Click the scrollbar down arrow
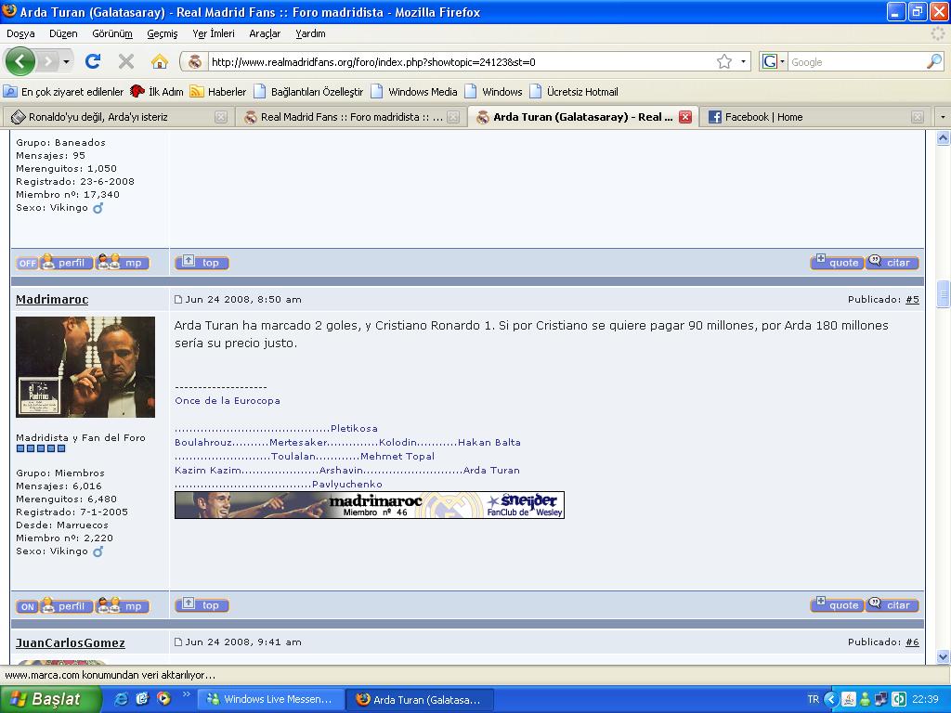The height and width of the screenshot is (713, 951). 944,656
